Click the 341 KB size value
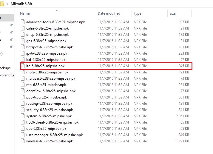The image size is (213, 154). 184,110
